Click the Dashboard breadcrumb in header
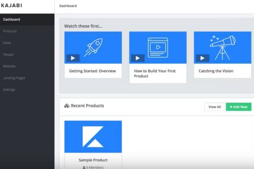Image resolution: width=254 pixels, height=169 pixels. [x=68, y=6]
